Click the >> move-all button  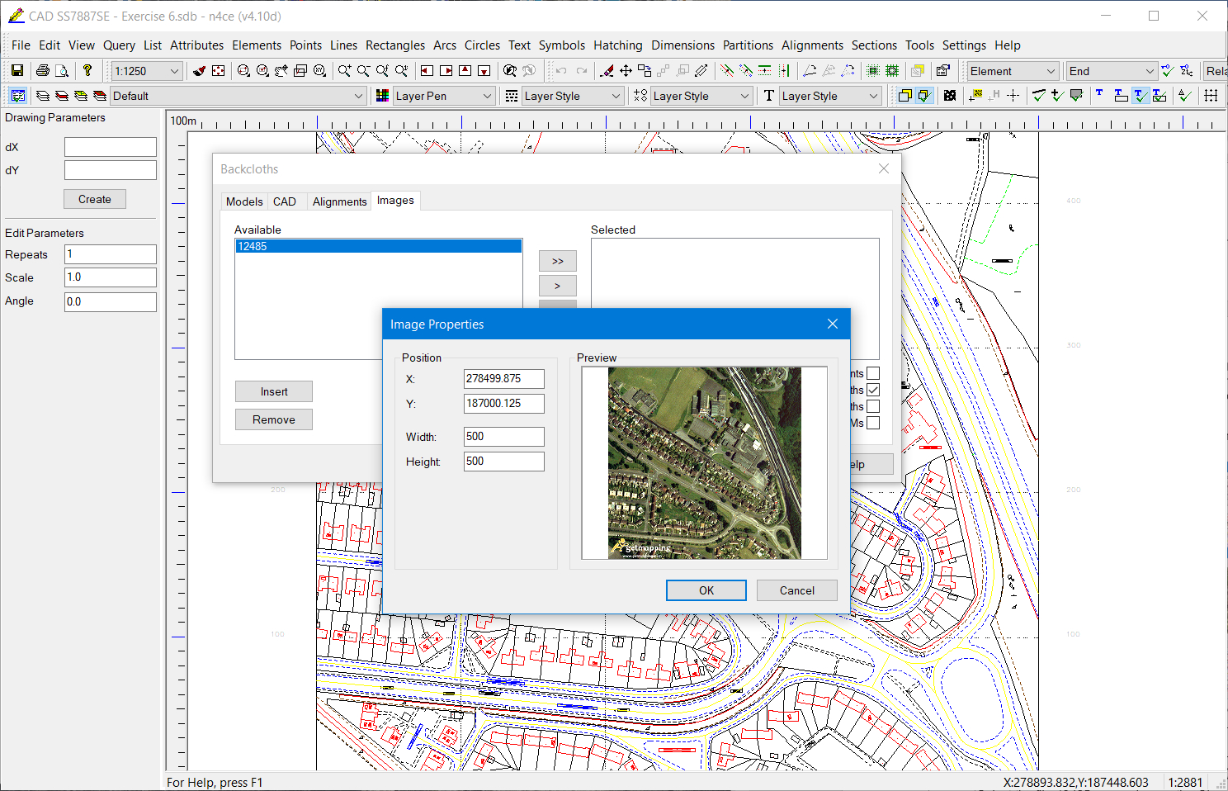tap(558, 261)
